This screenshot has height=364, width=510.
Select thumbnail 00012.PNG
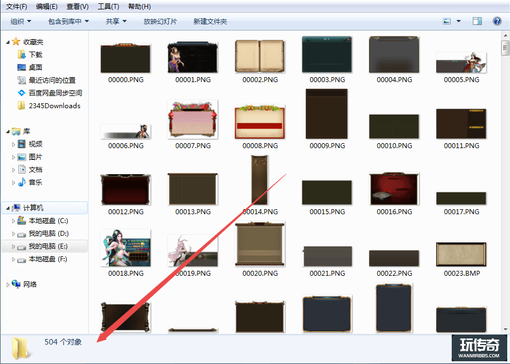pyautogui.click(x=125, y=189)
